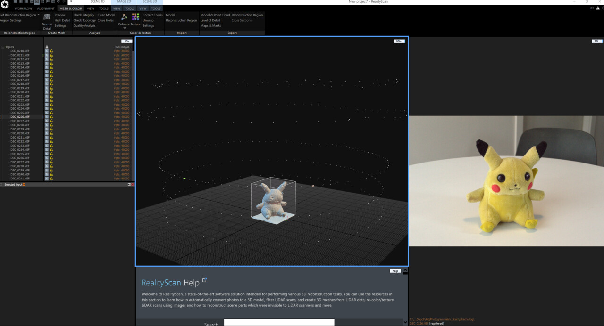Export Level of Detail
Image resolution: width=604 pixels, height=326 pixels.
(210, 20)
